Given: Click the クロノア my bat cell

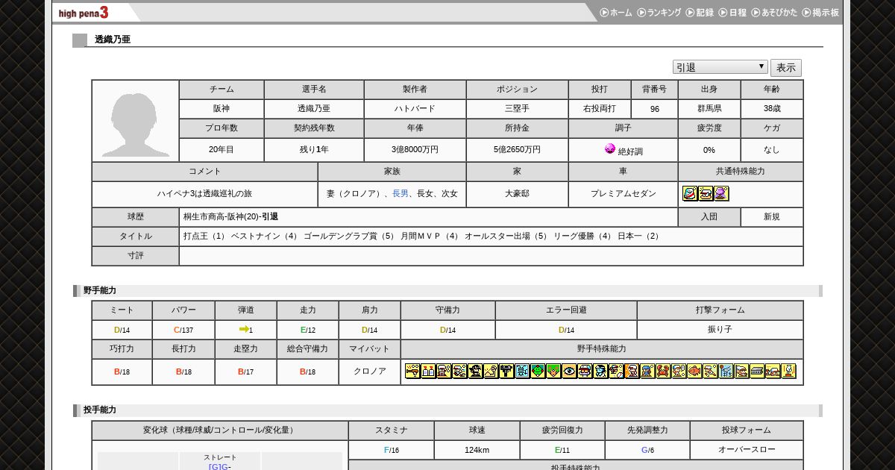Looking at the screenshot, I should (x=369, y=372).
